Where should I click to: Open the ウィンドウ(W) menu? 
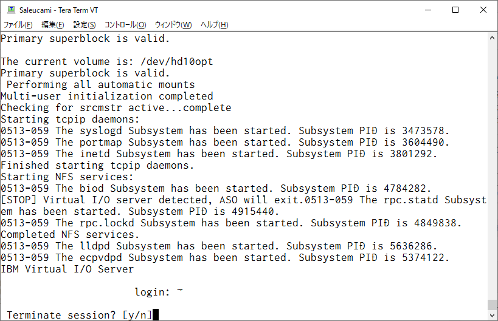(173, 25)
